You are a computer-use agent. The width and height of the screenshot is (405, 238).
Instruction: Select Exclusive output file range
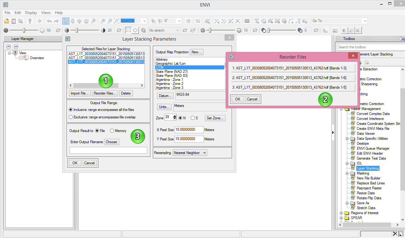(71, 117)
